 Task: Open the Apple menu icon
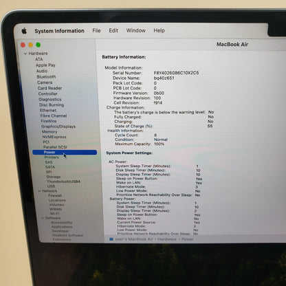pyautogui.click(x=24, y=31)
